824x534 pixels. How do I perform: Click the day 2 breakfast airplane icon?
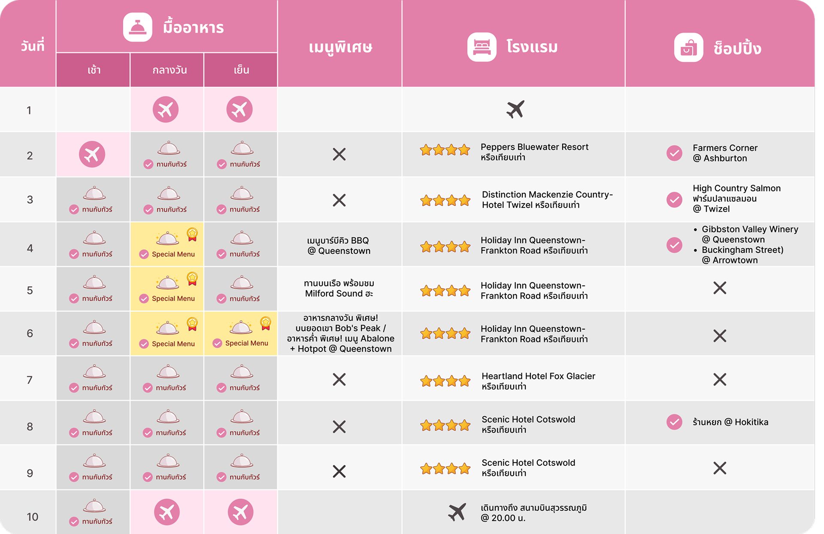(x=92, y=154)
